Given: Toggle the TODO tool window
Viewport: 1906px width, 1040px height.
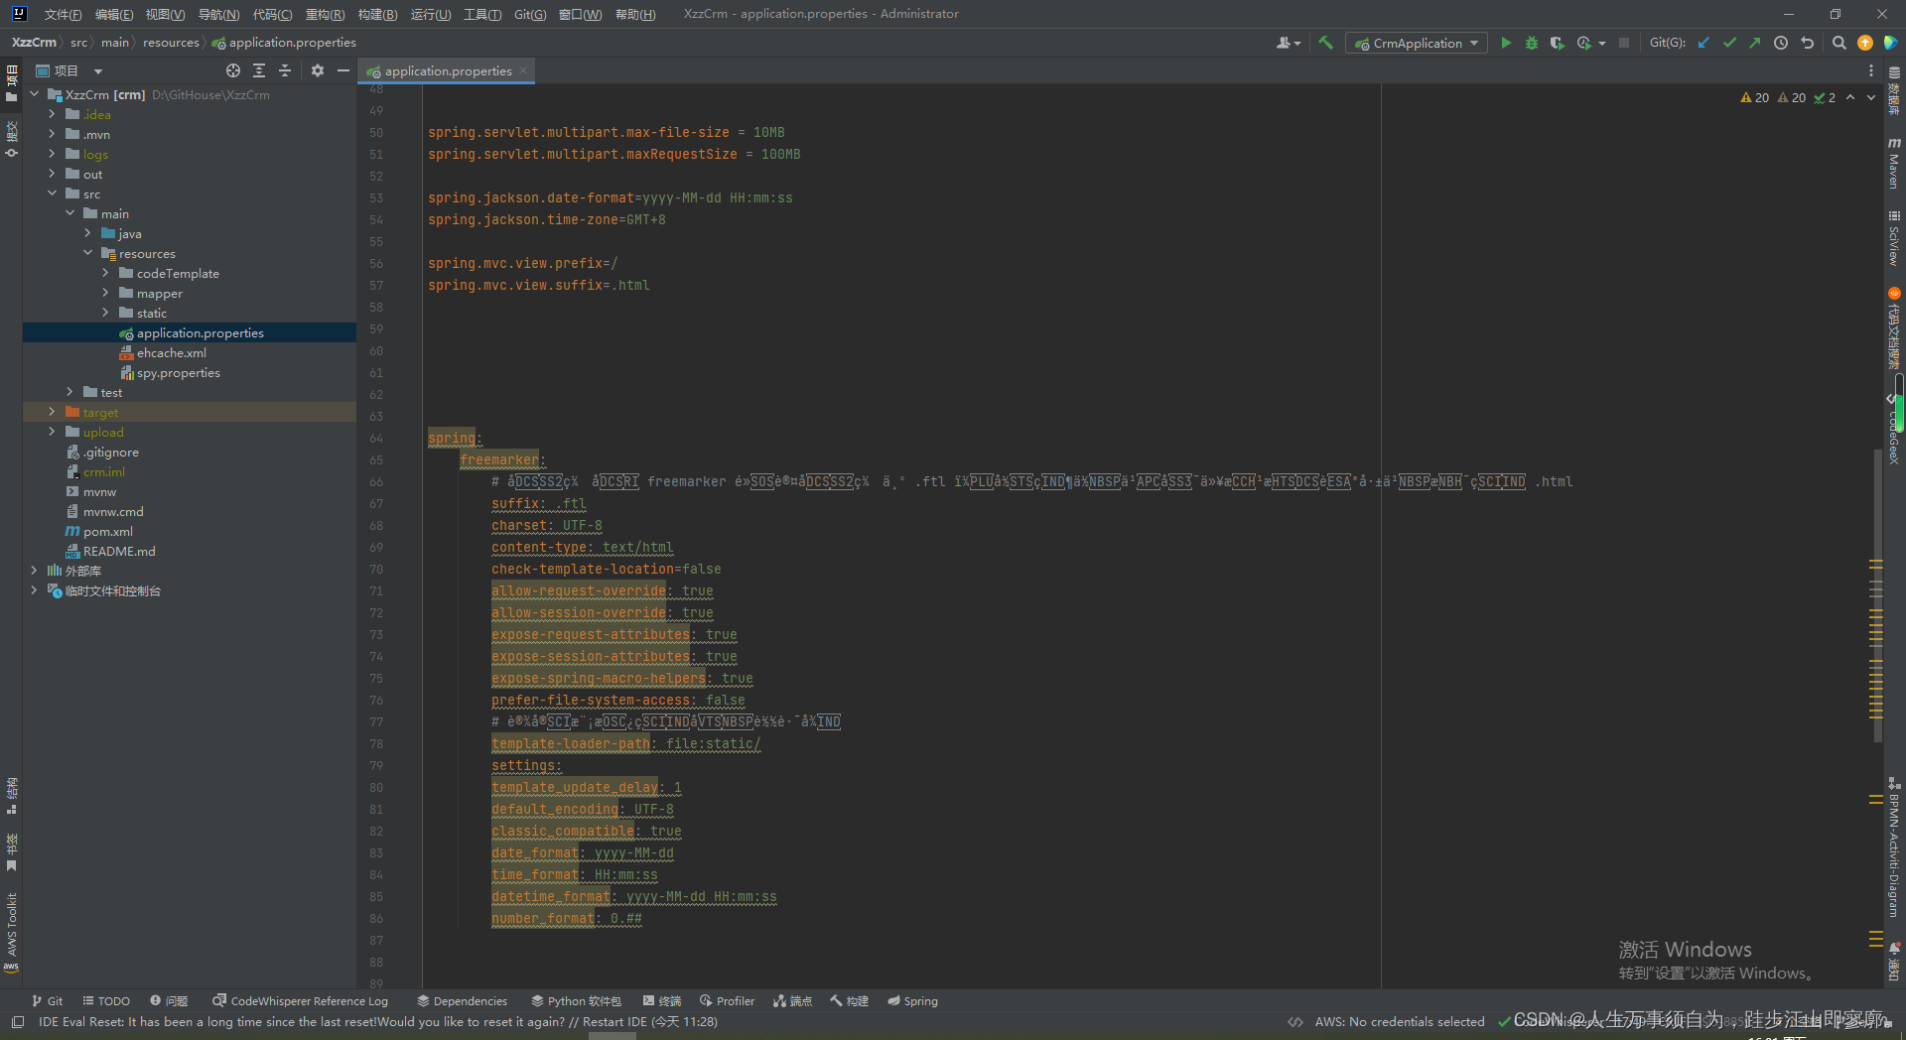Looking at the screenshot, I should (106, 1000).
